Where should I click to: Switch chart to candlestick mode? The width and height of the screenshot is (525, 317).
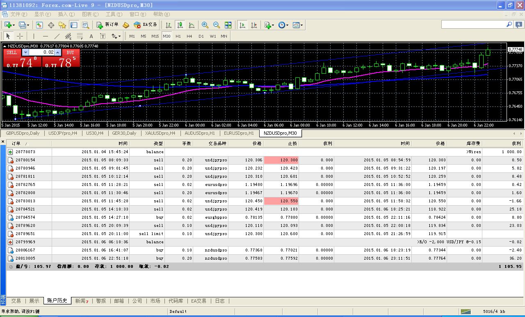pyautogui.click(x=180, y=25)
